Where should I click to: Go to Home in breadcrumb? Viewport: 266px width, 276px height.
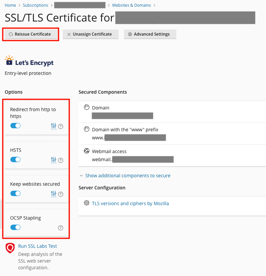point(10,5)
